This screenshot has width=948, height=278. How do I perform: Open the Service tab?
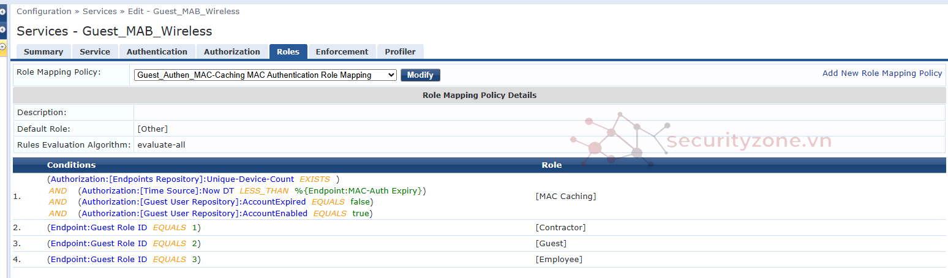coord(95,52)
